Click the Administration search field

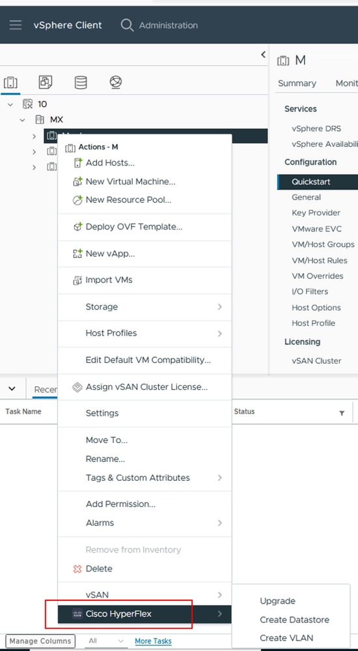[x=169, y=25]
